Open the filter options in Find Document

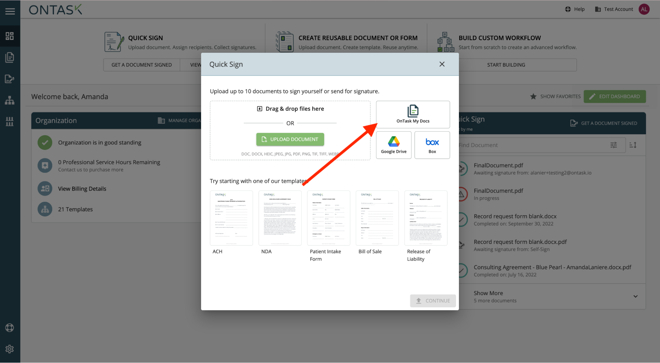point(613,145)
